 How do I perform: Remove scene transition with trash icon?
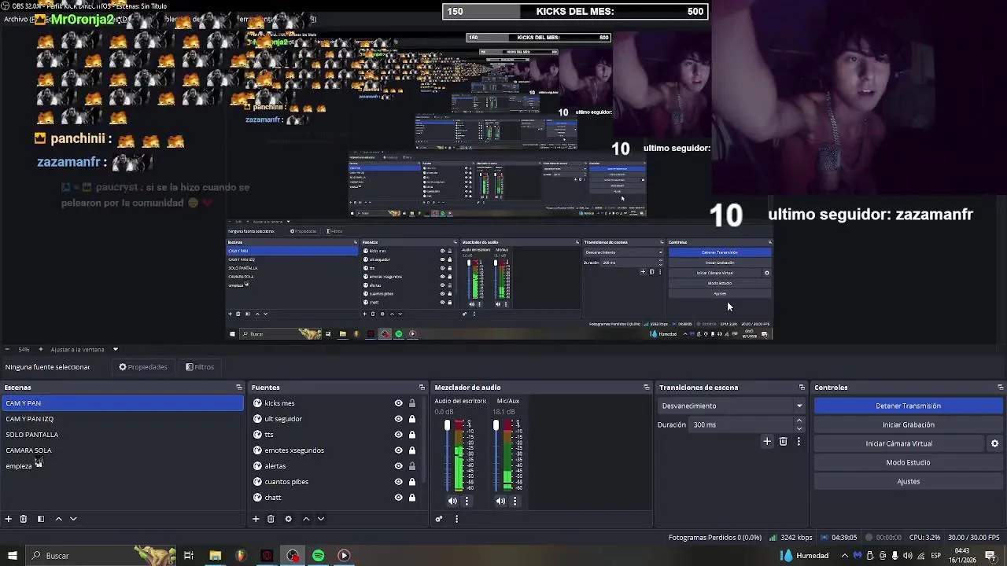click(783, 442)
